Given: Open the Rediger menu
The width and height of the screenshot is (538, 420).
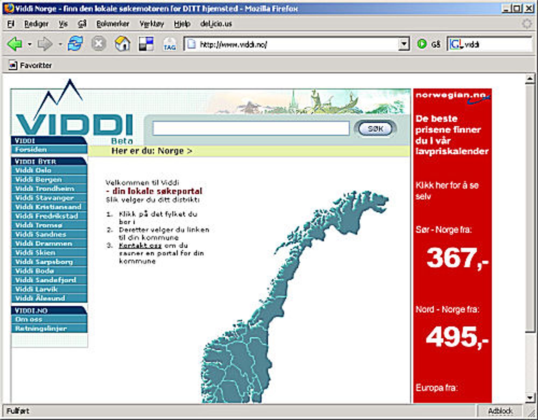Looking at the screenshot, I should tap(36, 24).
